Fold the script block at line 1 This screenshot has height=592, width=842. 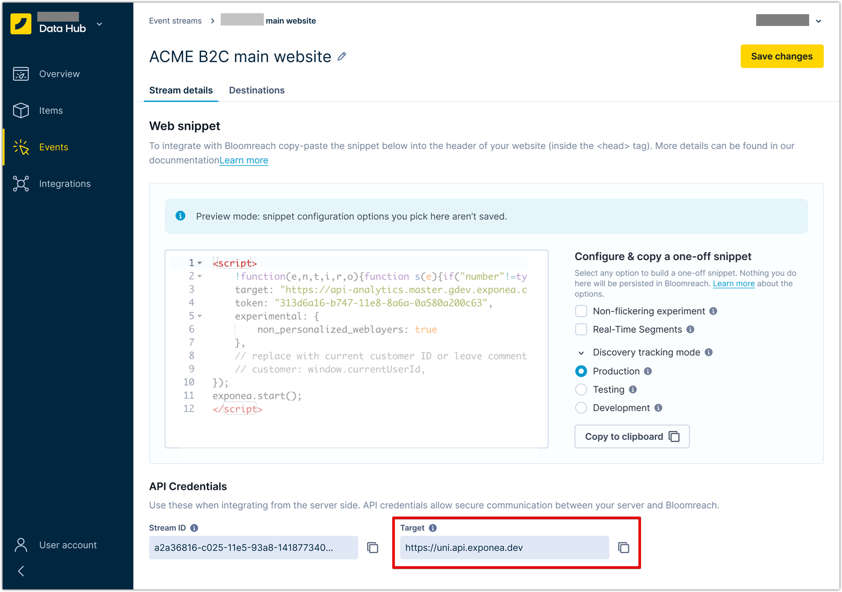click(x=200, y=263)
